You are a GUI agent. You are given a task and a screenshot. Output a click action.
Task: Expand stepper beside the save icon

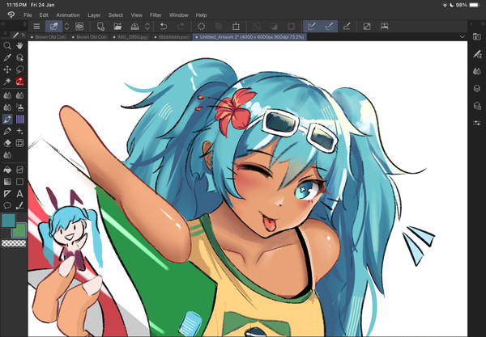[x=147, y=27]
